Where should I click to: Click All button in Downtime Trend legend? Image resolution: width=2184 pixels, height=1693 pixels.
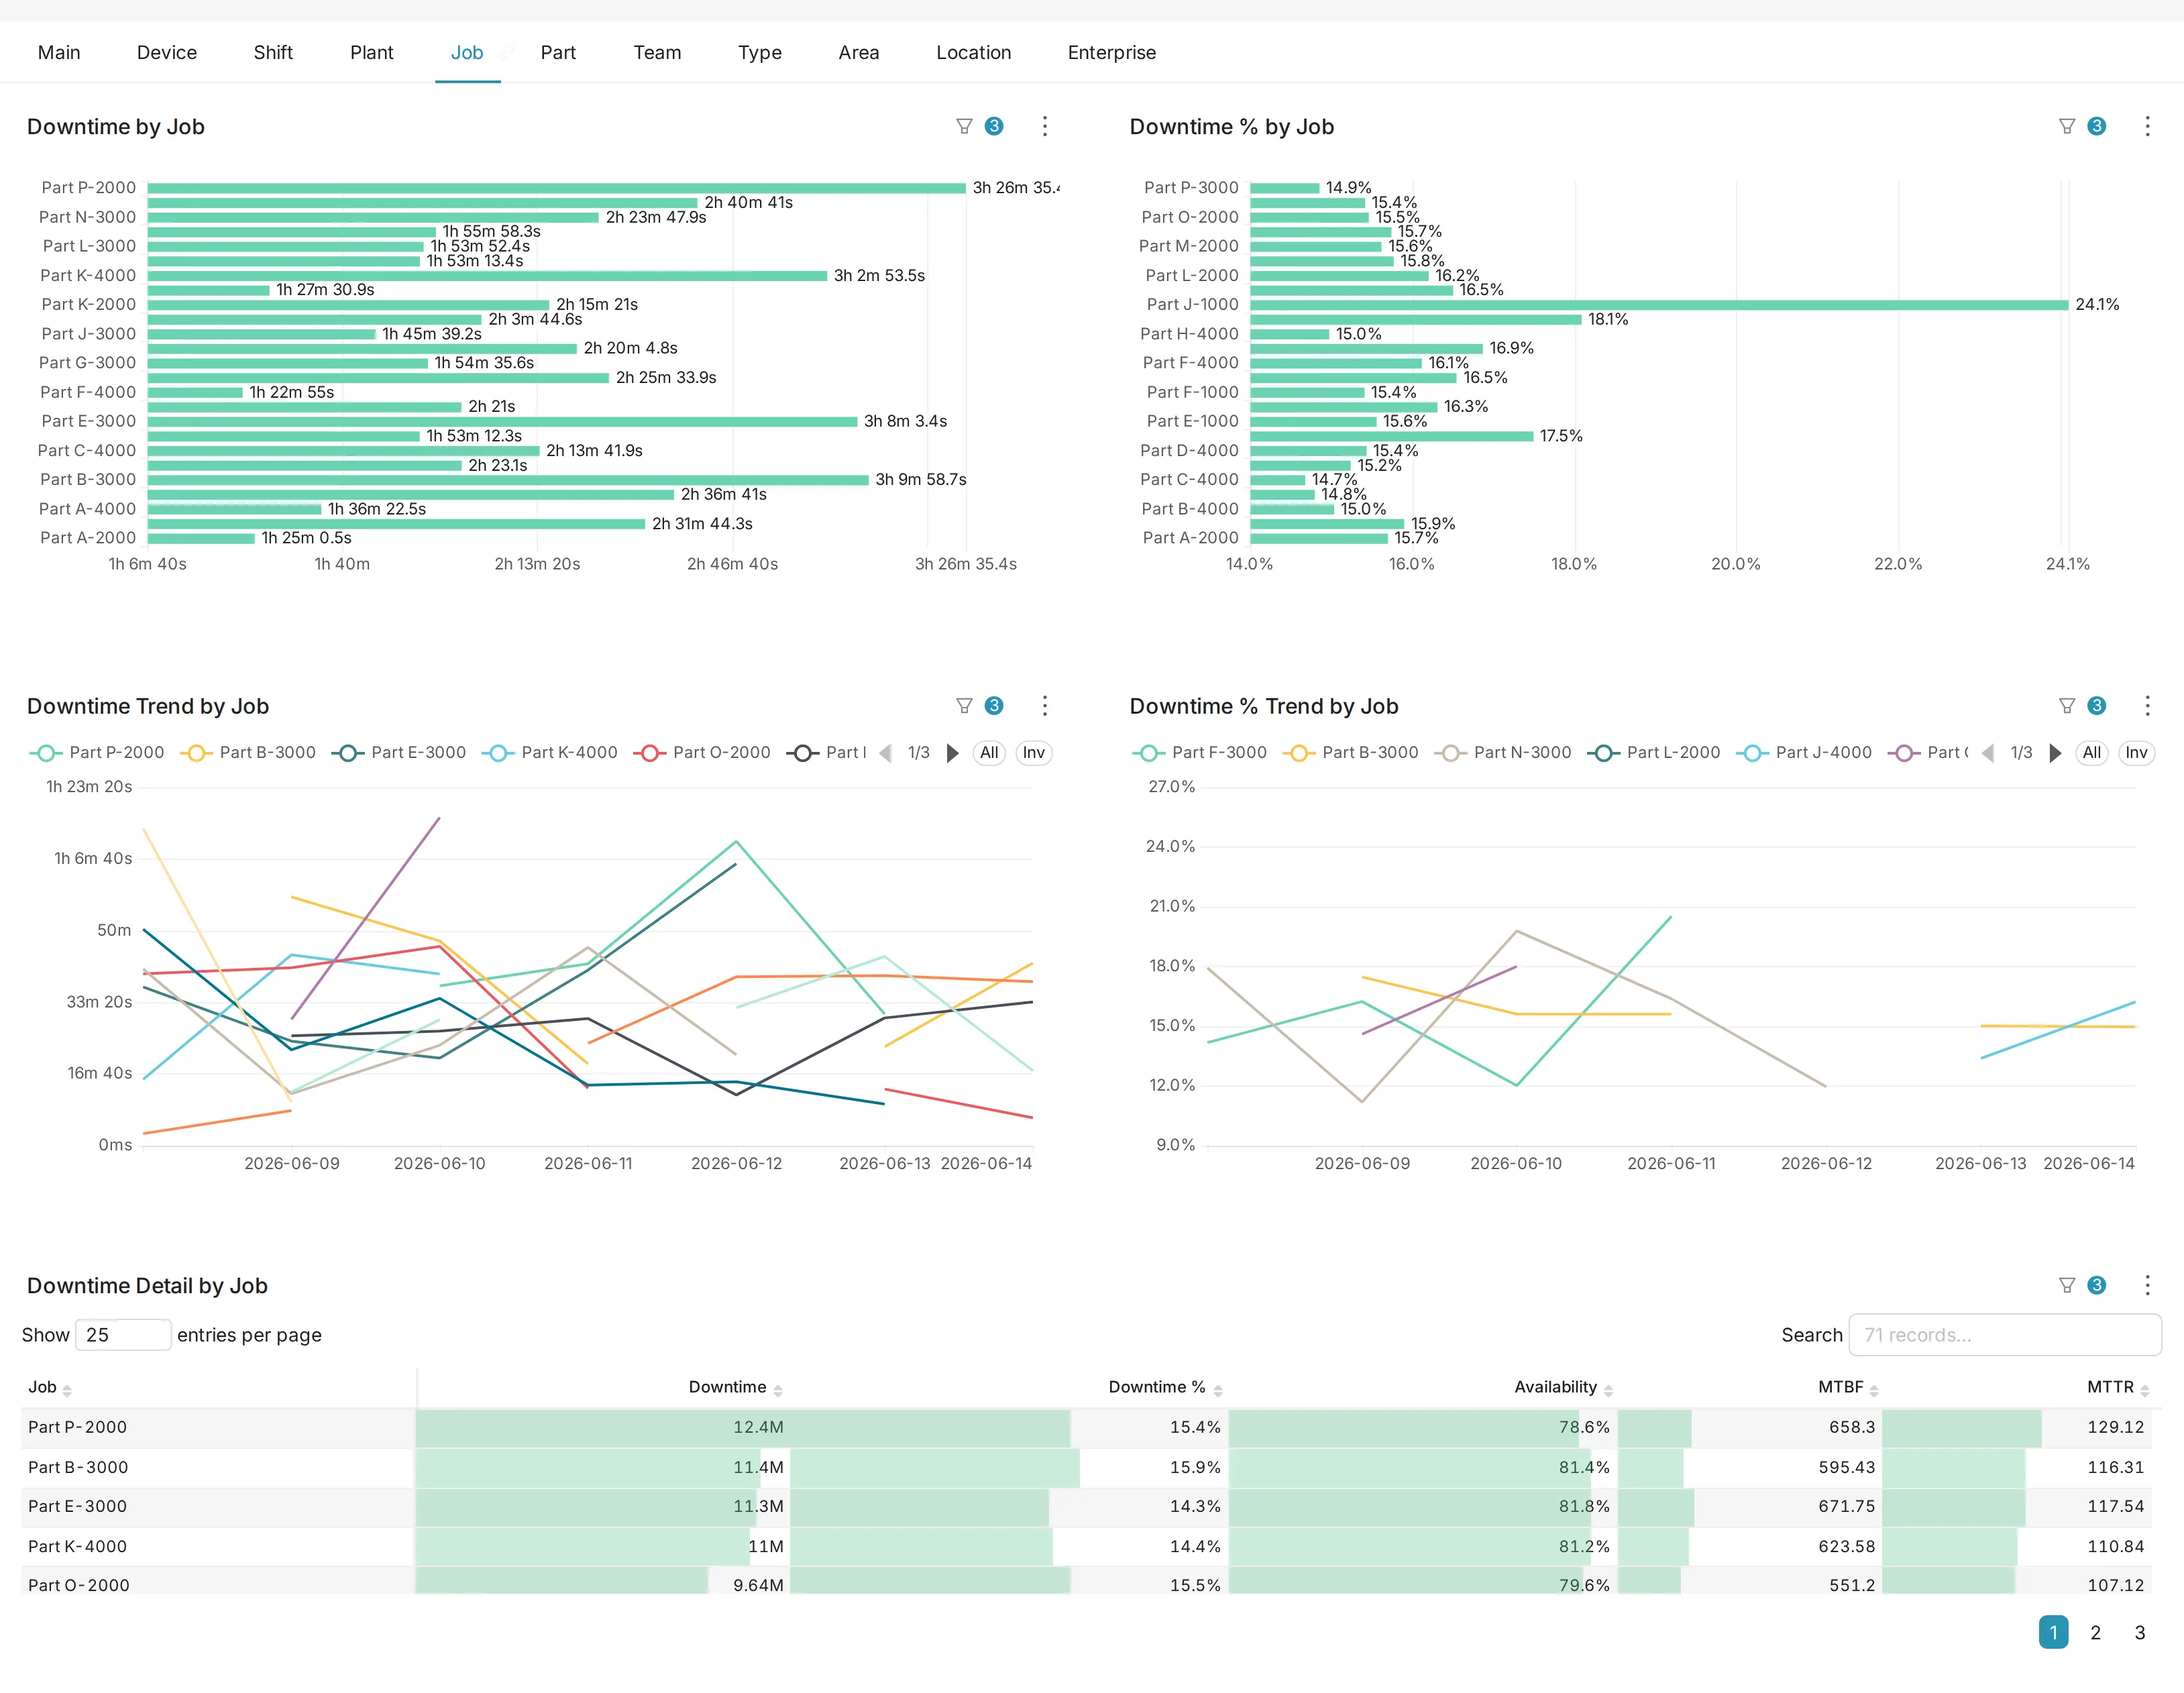tap(989, 753)
